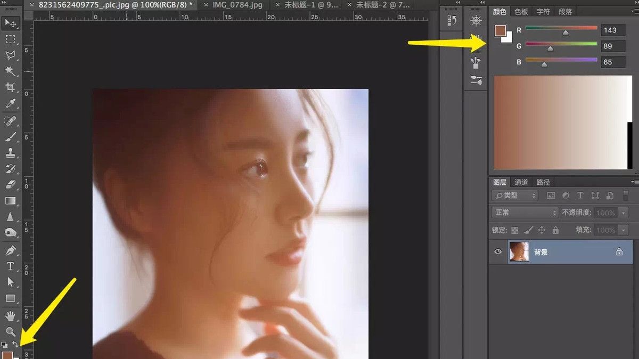Switch to the 色板 swatches tab
The height and width of the screenshot is (359, 639).
521,12
